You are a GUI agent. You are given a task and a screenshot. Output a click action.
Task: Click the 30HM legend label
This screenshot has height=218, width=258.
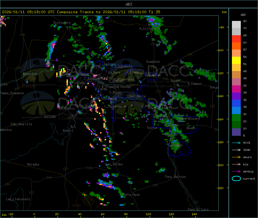point(247,150)
